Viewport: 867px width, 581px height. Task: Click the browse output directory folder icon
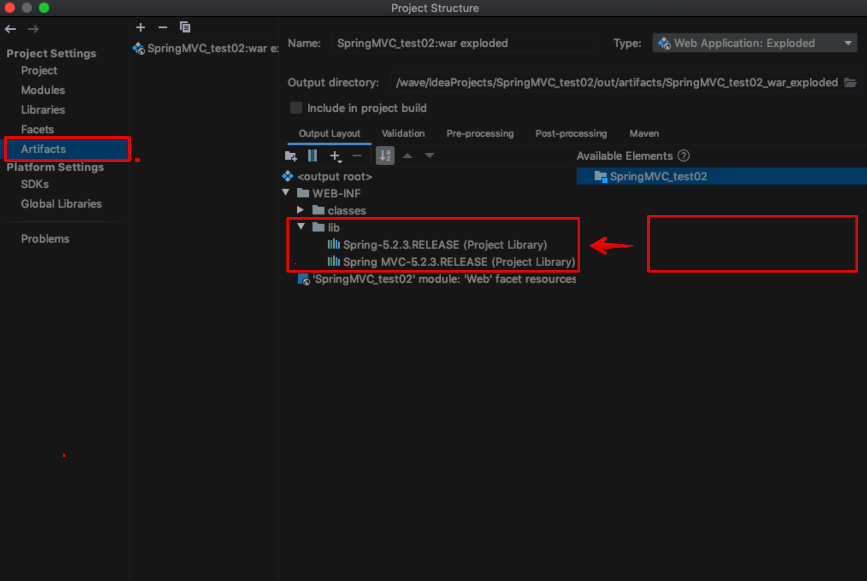[850, 82]
